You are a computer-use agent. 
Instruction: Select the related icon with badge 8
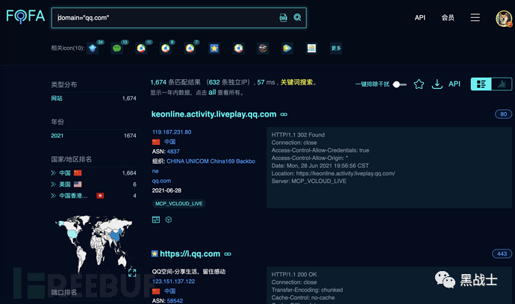coord(166,49)
